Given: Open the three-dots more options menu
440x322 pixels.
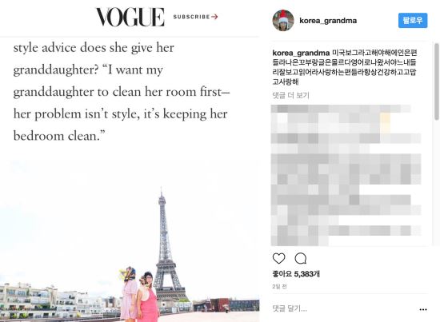Looking at the screenshot, I should click(423, 309).
